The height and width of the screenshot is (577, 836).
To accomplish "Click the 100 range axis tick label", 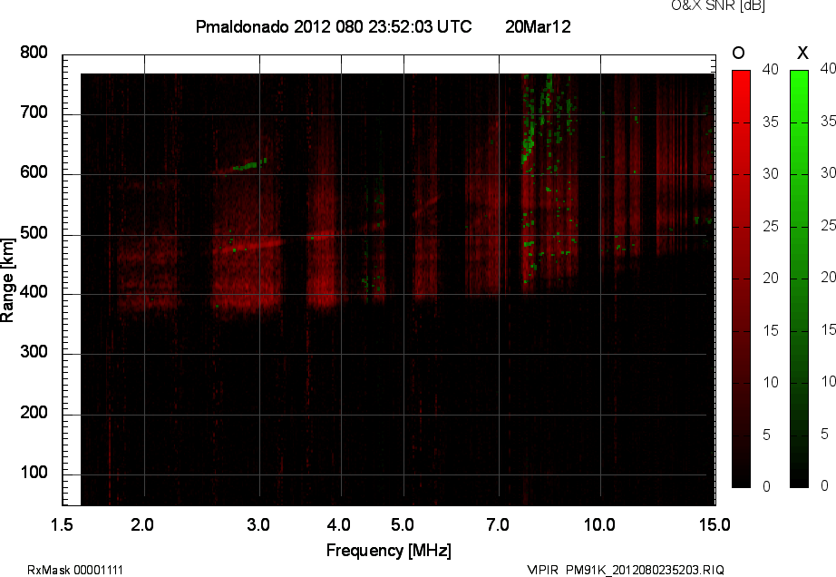I will point(34,473).
